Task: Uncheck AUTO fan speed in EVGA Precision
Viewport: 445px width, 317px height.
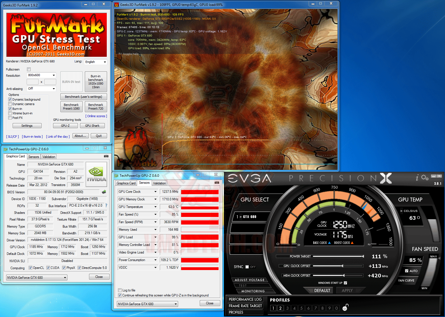Action: coord(407,271)
